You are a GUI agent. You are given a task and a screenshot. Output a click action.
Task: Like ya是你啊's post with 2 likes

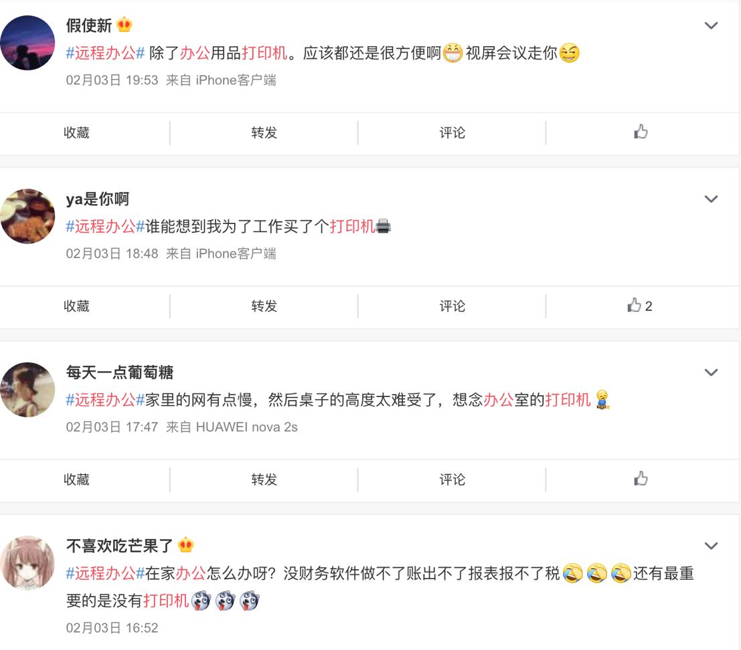pos(639,306)
